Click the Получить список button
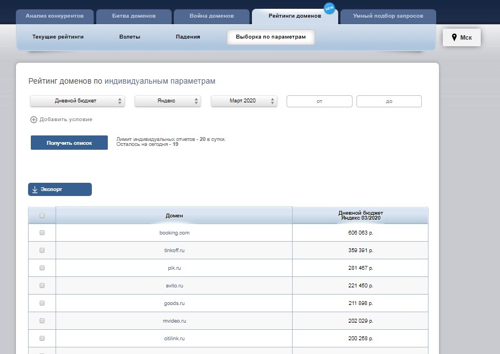The height and width of the screenshot is (354, 500). tap(69, 143)
